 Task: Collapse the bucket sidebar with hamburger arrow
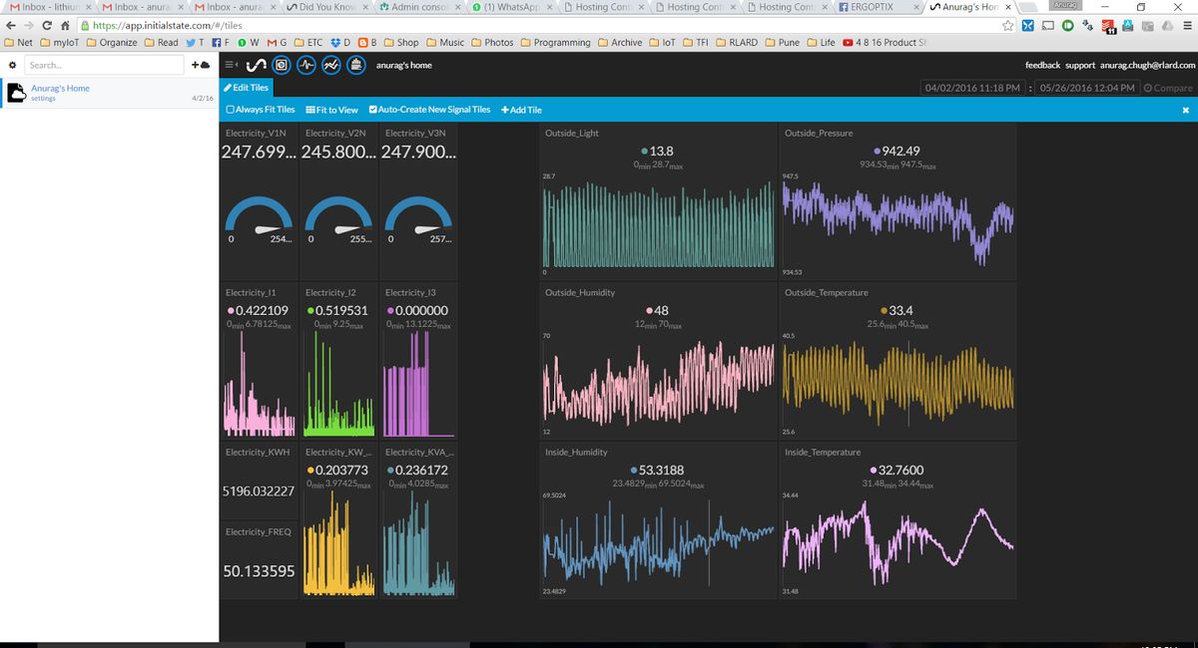[229, 65]
